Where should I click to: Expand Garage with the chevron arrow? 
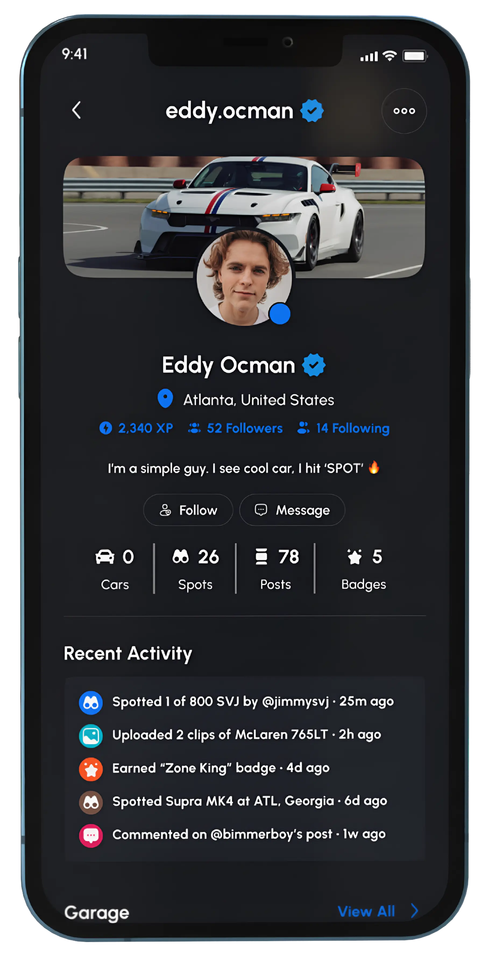(415, 911)
